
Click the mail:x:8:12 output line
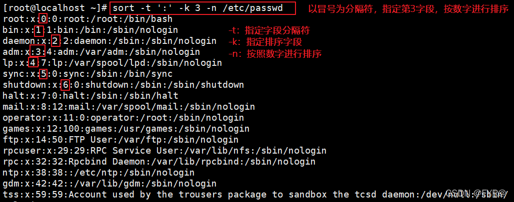(129, 107)
